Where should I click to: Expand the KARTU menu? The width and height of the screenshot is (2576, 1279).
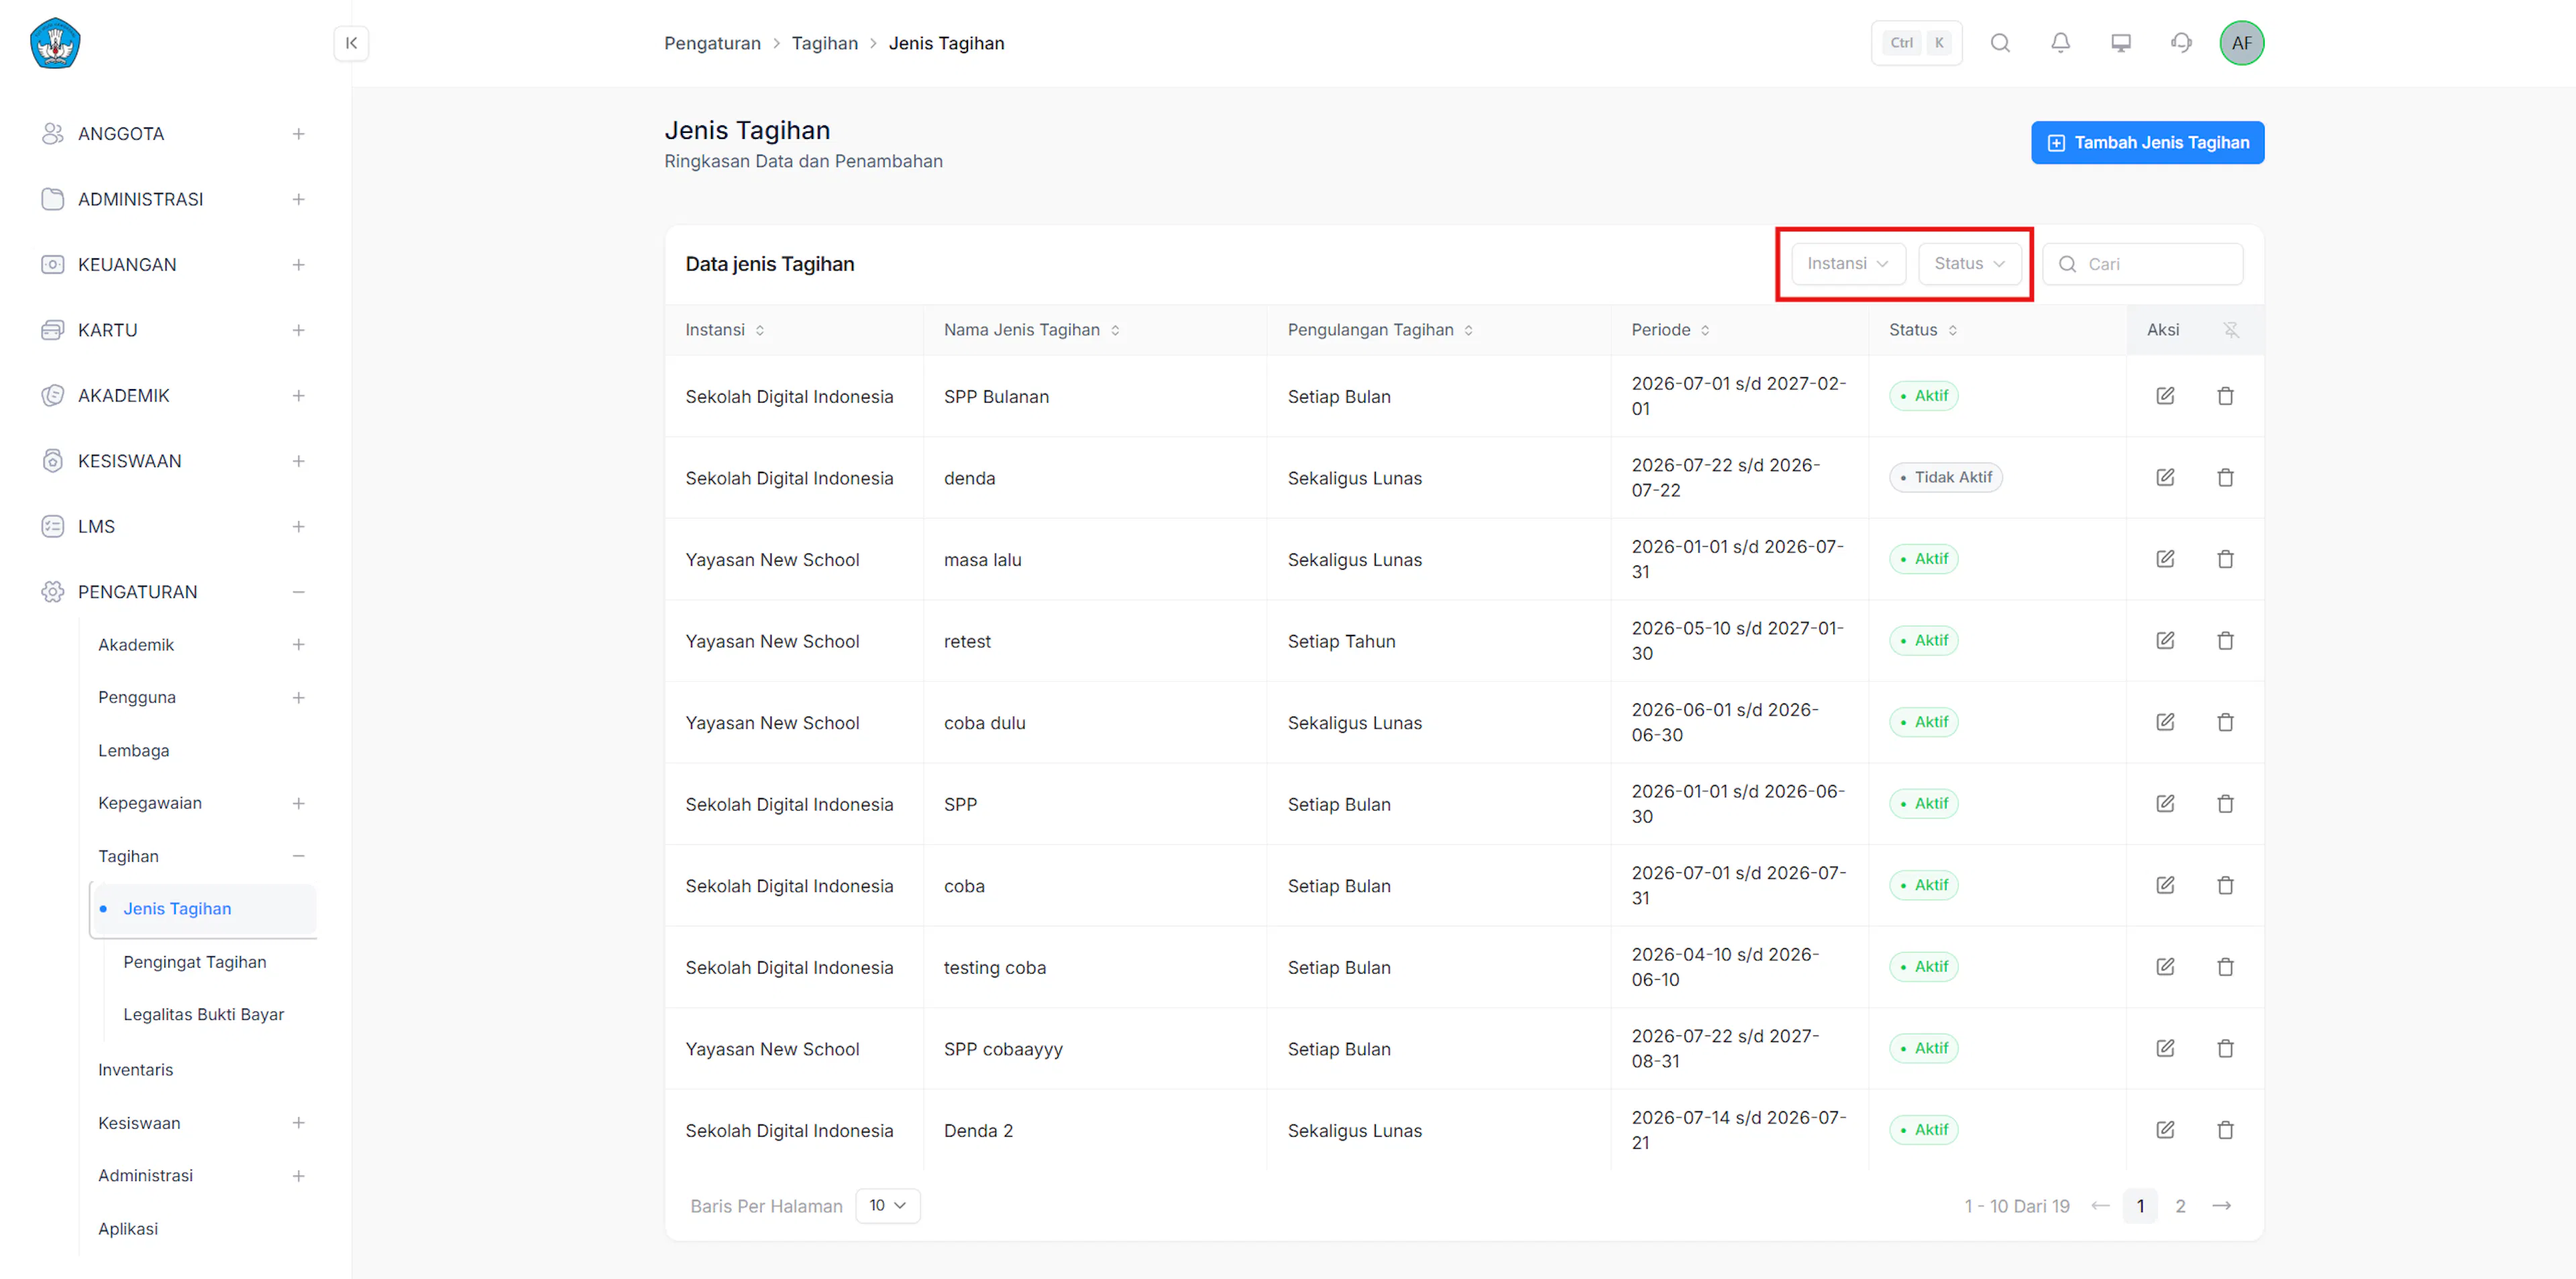click(x=298, y=330)
